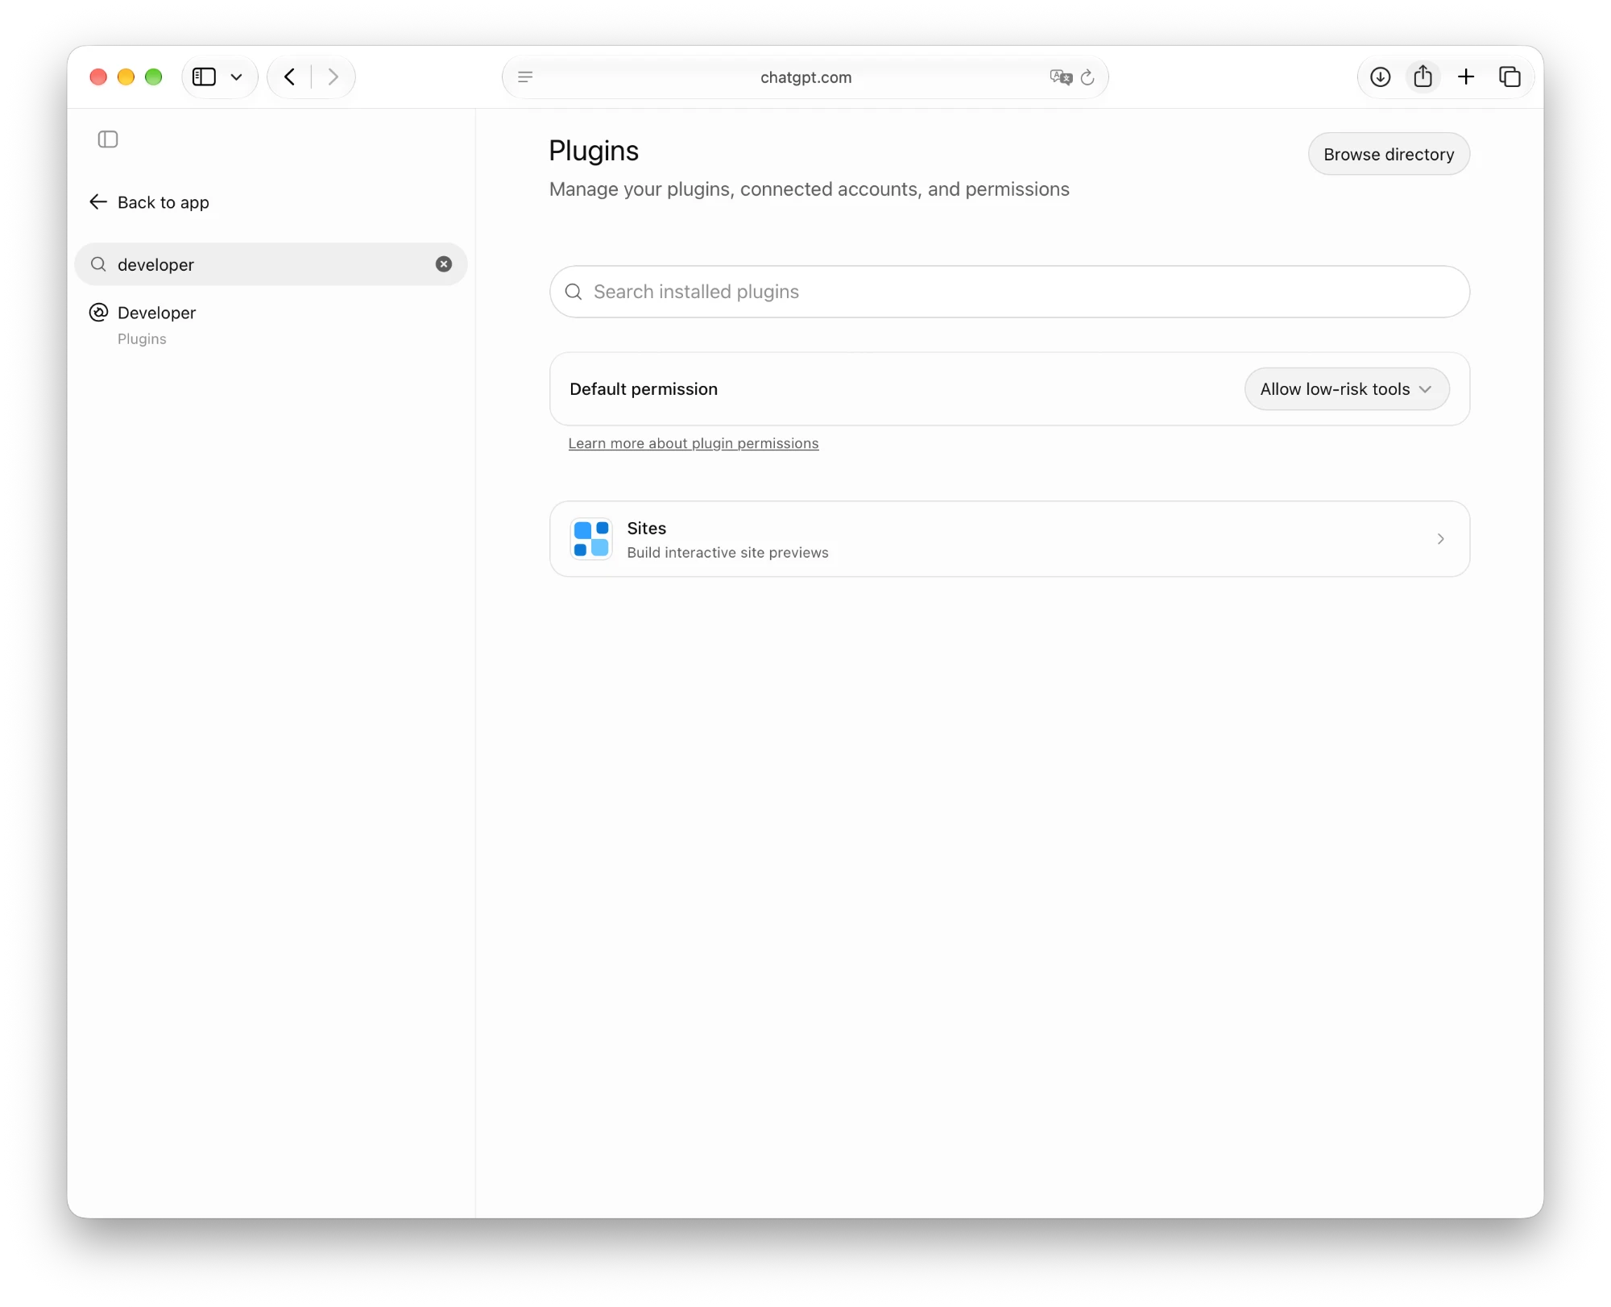
Task: Click the magnifier in plugin search
Action: tap(574, 292)
